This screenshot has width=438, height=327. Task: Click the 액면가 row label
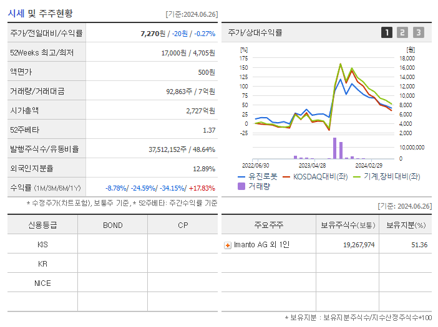click(21, 72)
